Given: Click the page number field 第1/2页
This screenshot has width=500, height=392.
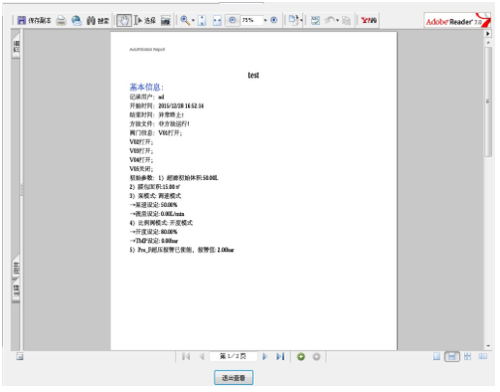Looking at the screenshot, I should click(234, 356).
